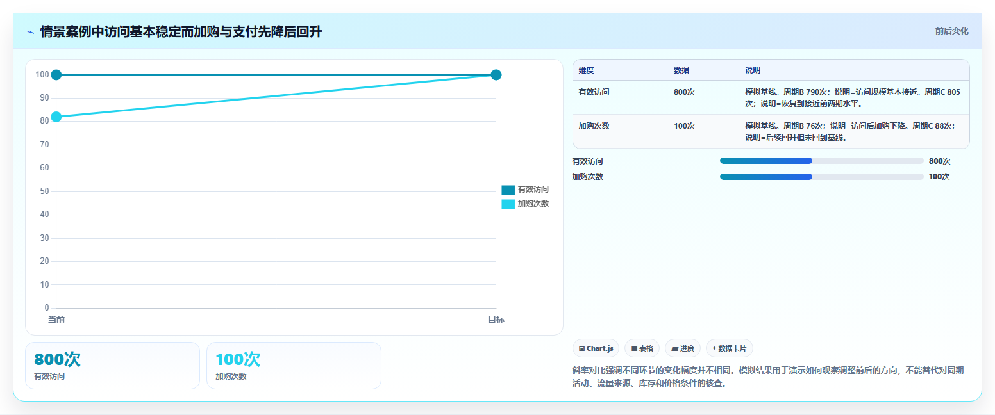995x415 pixels.
Task: Click the lightning icon beside the card title
Action: coord(30,32)
